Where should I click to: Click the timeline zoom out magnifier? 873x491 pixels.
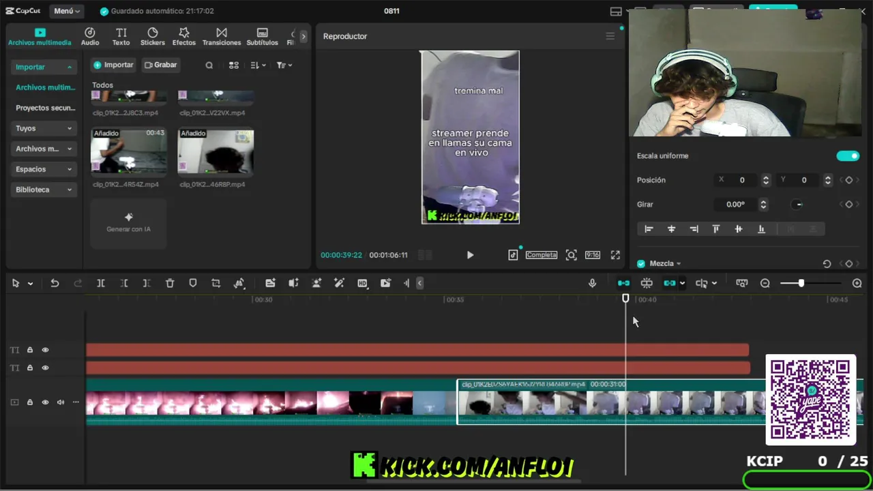pos(765,283)
